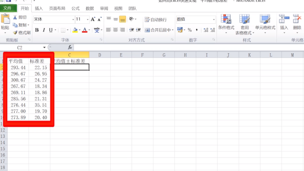The height and width of the screenshot is (171, 304).
Task: Switch to Data (数据) tab
Action: tap(90, 9)
